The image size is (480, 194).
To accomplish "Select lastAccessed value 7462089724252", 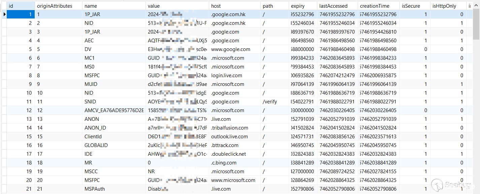I will tap(337, 172).
